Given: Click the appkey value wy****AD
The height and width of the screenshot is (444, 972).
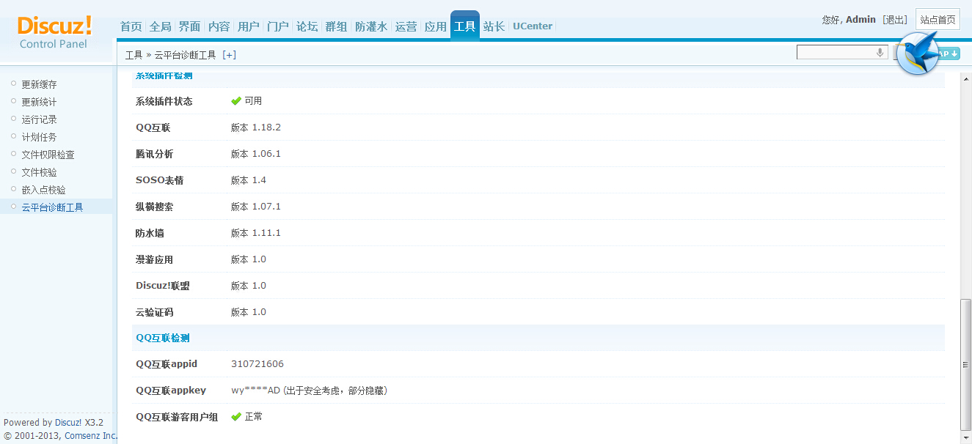Looking at the screenshot, I should pos(255,391).
